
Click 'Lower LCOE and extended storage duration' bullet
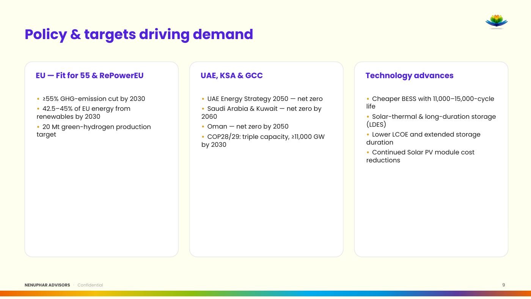[423, 138]
